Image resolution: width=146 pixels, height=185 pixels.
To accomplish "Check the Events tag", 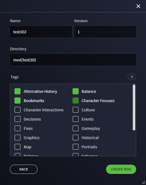I will (76, 119).
